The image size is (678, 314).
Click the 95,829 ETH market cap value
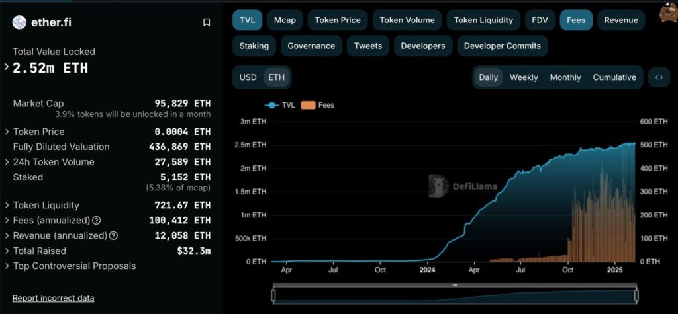click(x=183, y=104)
